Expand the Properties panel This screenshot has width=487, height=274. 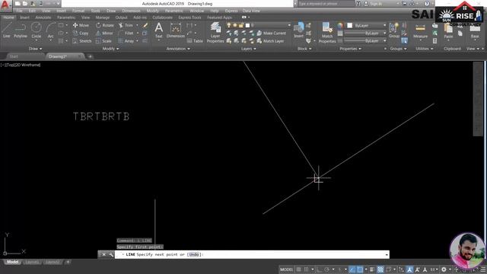pyautogui.click(x=350, y=49)
